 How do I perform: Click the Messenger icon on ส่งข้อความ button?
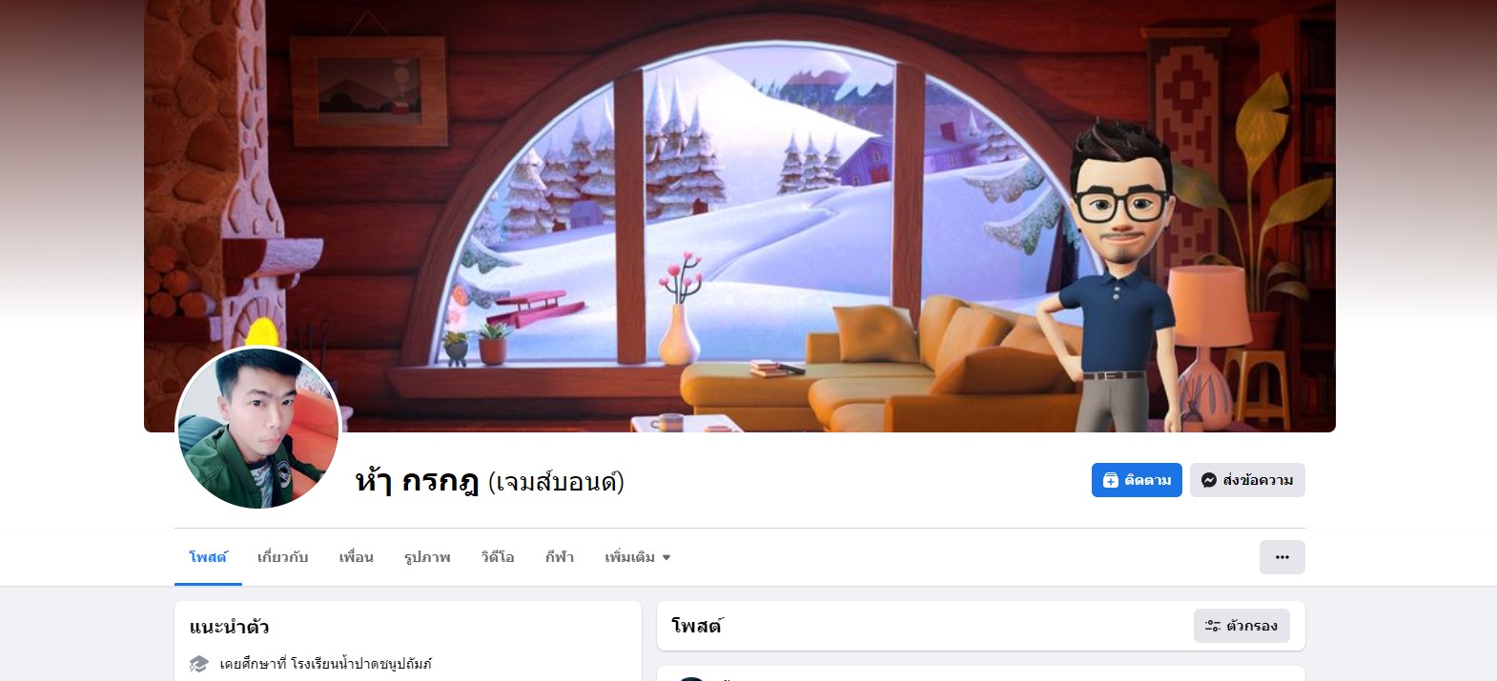pos(1209,480)
